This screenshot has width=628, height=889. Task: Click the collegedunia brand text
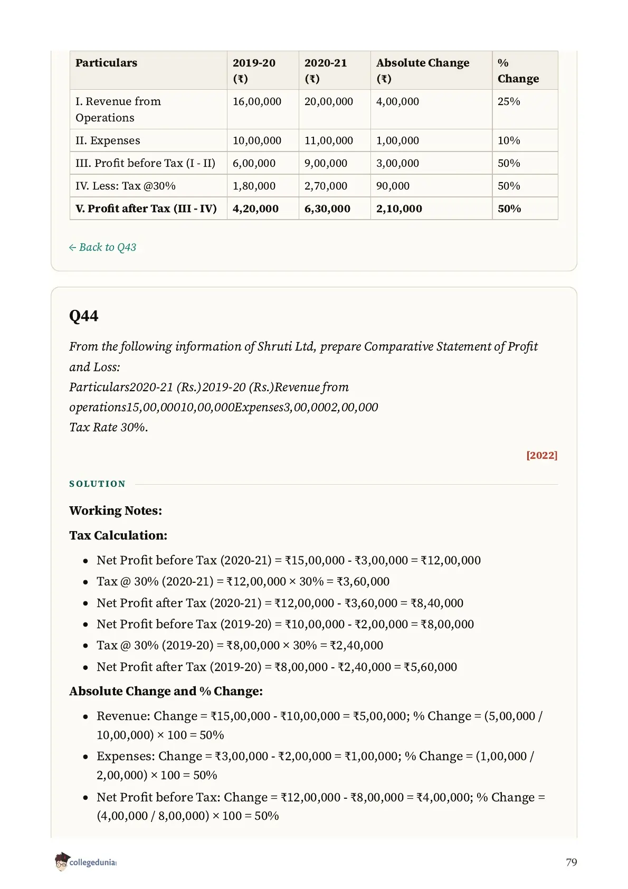click(x=93, y=862)
